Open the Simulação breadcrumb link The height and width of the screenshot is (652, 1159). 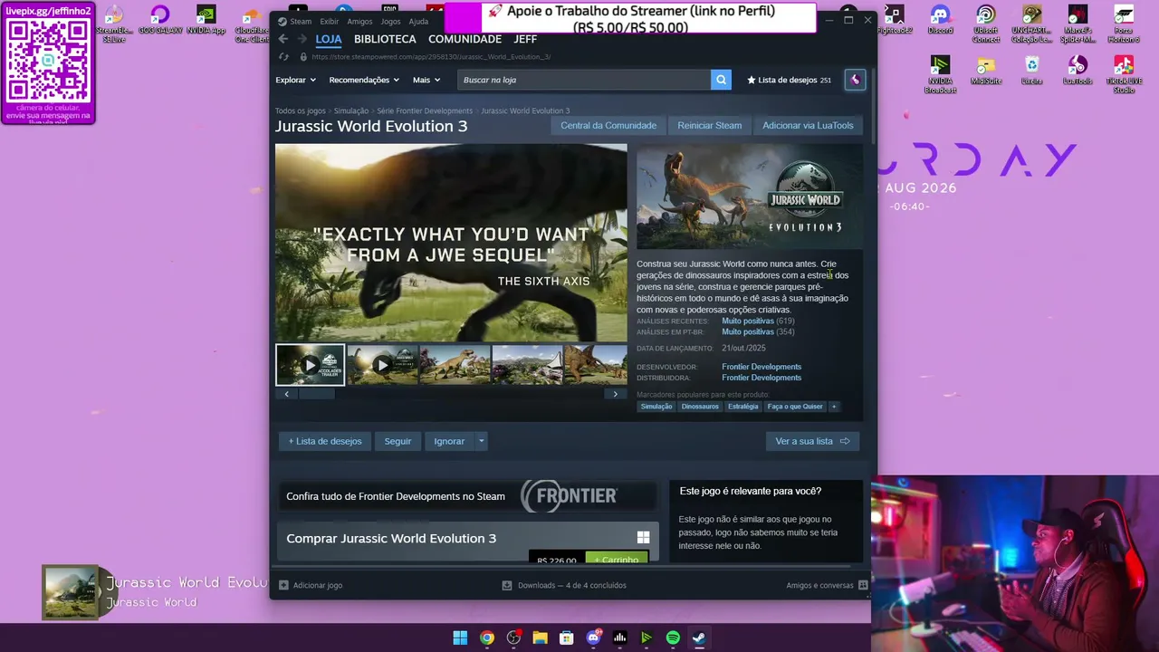351,111
